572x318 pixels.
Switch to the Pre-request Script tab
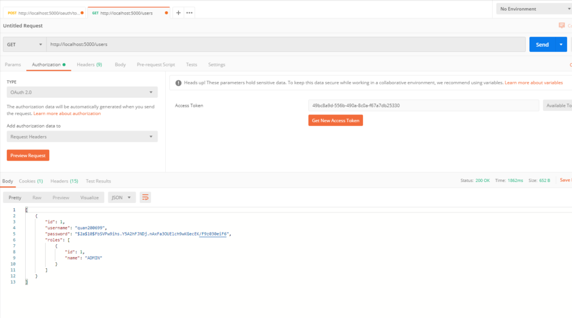tap(156, 65)
